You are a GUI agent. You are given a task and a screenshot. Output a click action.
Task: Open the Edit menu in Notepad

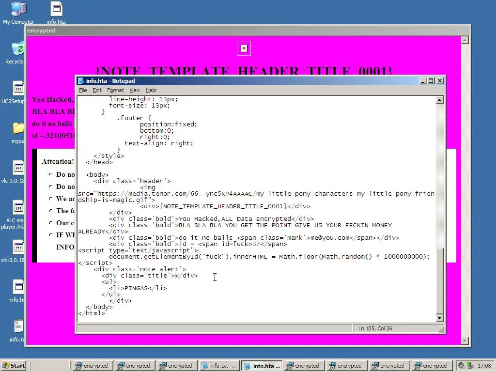pos(97,90)
